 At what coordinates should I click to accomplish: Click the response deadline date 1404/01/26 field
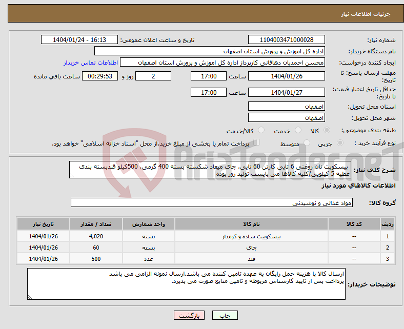coord(286,76)
